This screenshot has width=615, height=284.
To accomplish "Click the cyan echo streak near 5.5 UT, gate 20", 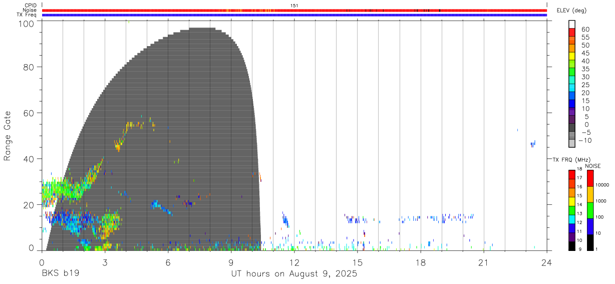I will tap(161, 207).
